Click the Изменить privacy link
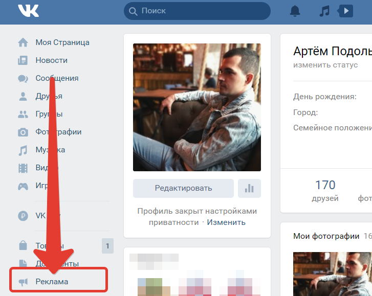 (x=226, y=222)
